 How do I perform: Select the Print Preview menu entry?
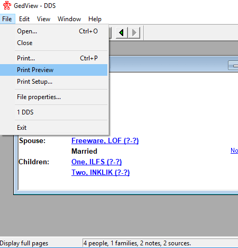tap(54, 70)
